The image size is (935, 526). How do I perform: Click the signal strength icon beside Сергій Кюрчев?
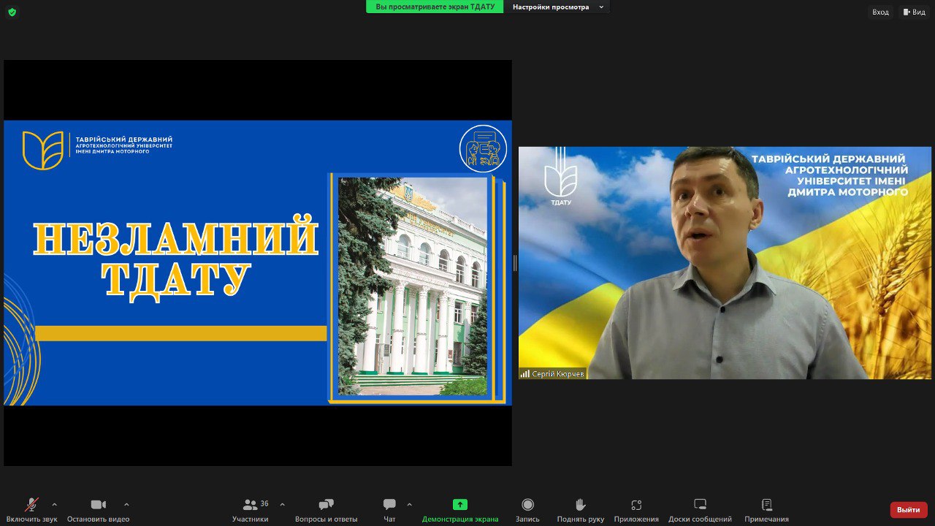[x=525, y=374]
